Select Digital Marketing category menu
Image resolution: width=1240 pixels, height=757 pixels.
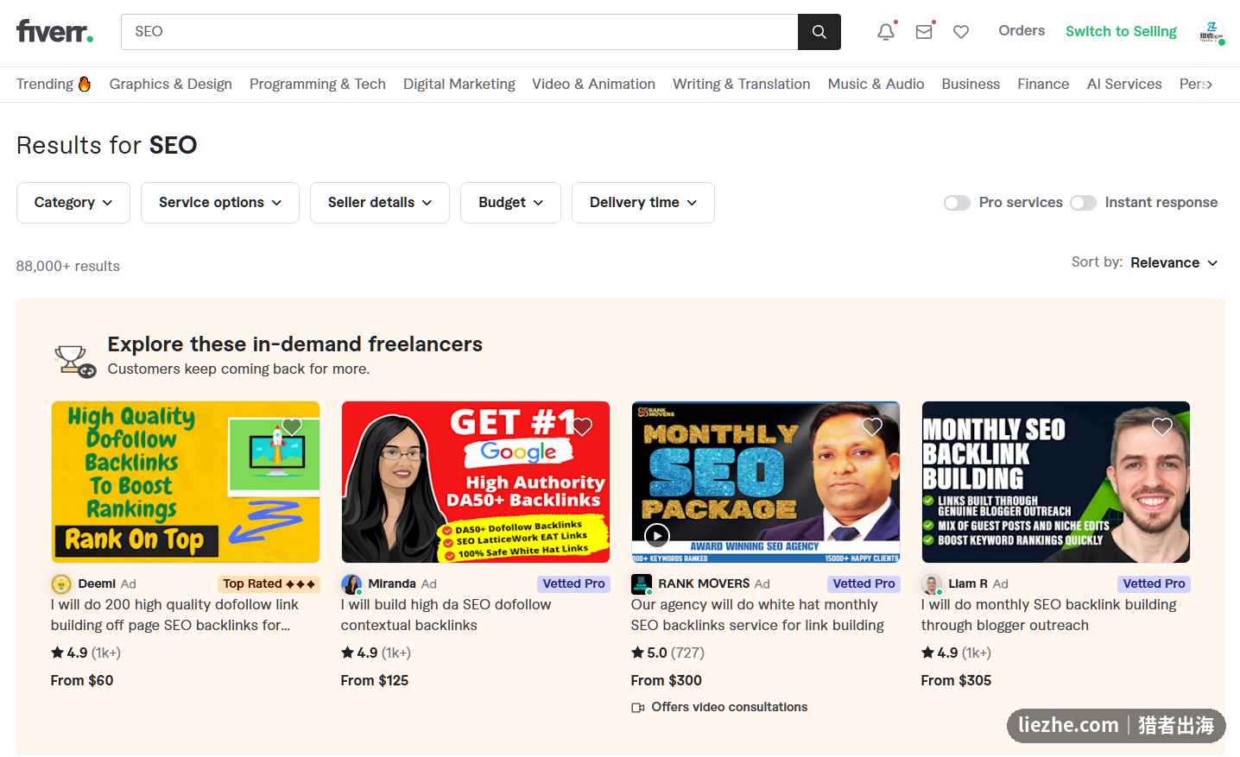tap(459, 84)
